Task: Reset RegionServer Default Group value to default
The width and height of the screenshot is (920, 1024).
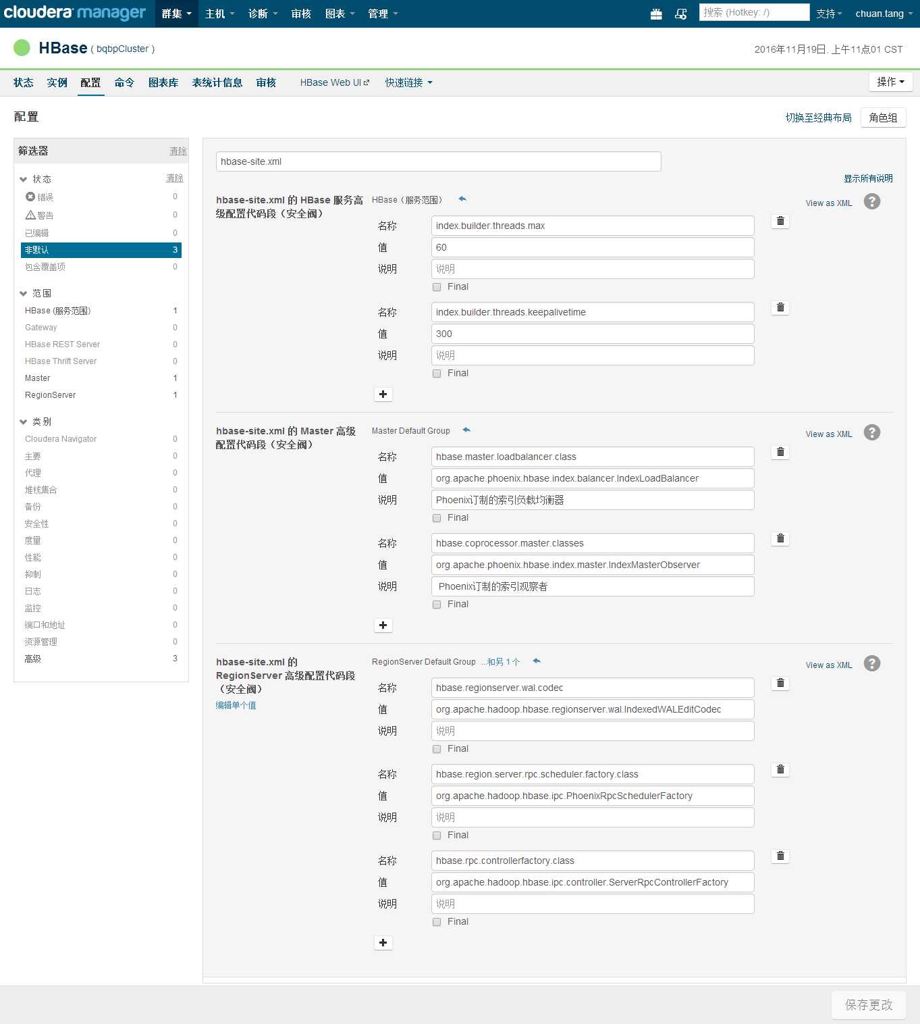Action: pos(537,661)
